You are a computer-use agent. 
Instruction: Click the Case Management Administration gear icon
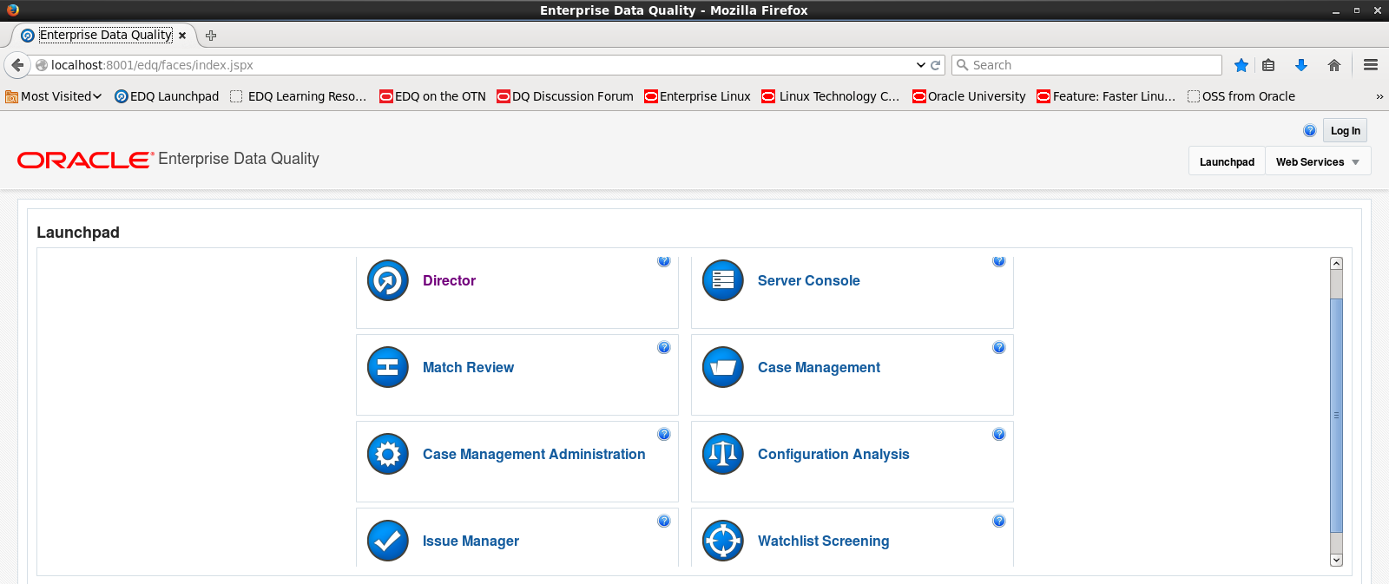pos(388,454)
